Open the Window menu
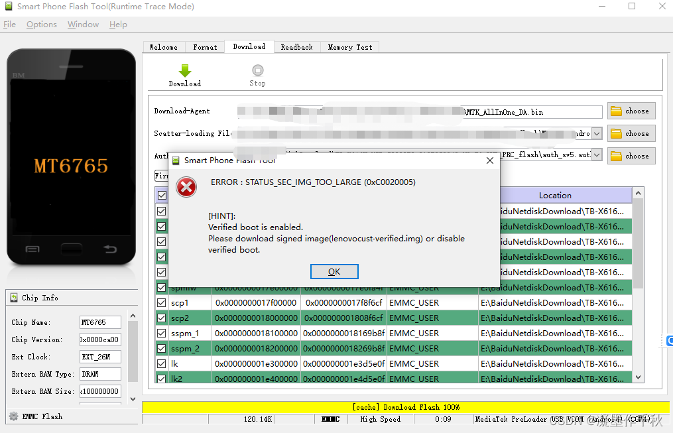This screenshot has width=673, height=433. (x=84, y=25)
